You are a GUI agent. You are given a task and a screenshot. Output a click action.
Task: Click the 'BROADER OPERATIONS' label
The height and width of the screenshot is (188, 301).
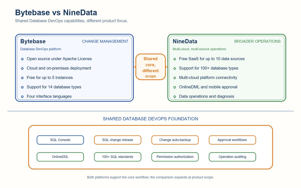click(x=257, y=41)
